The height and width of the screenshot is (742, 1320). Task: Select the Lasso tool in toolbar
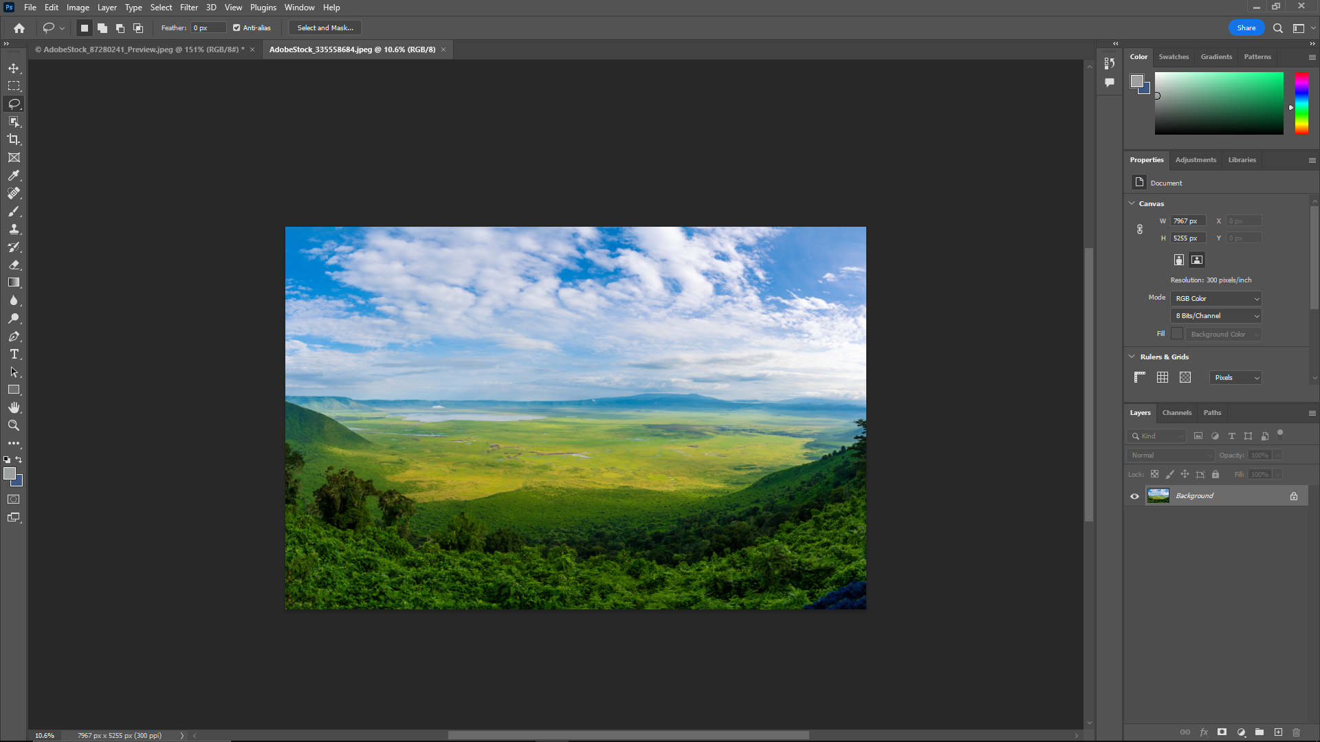coord(14,104)
